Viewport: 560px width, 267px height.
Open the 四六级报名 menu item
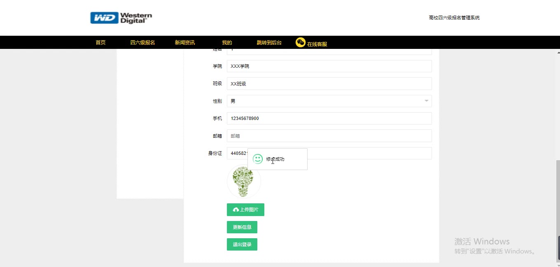coord(142,42)
